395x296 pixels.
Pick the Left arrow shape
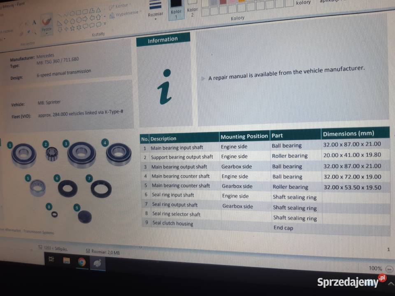pyautogui.click(x=92, y=18)
